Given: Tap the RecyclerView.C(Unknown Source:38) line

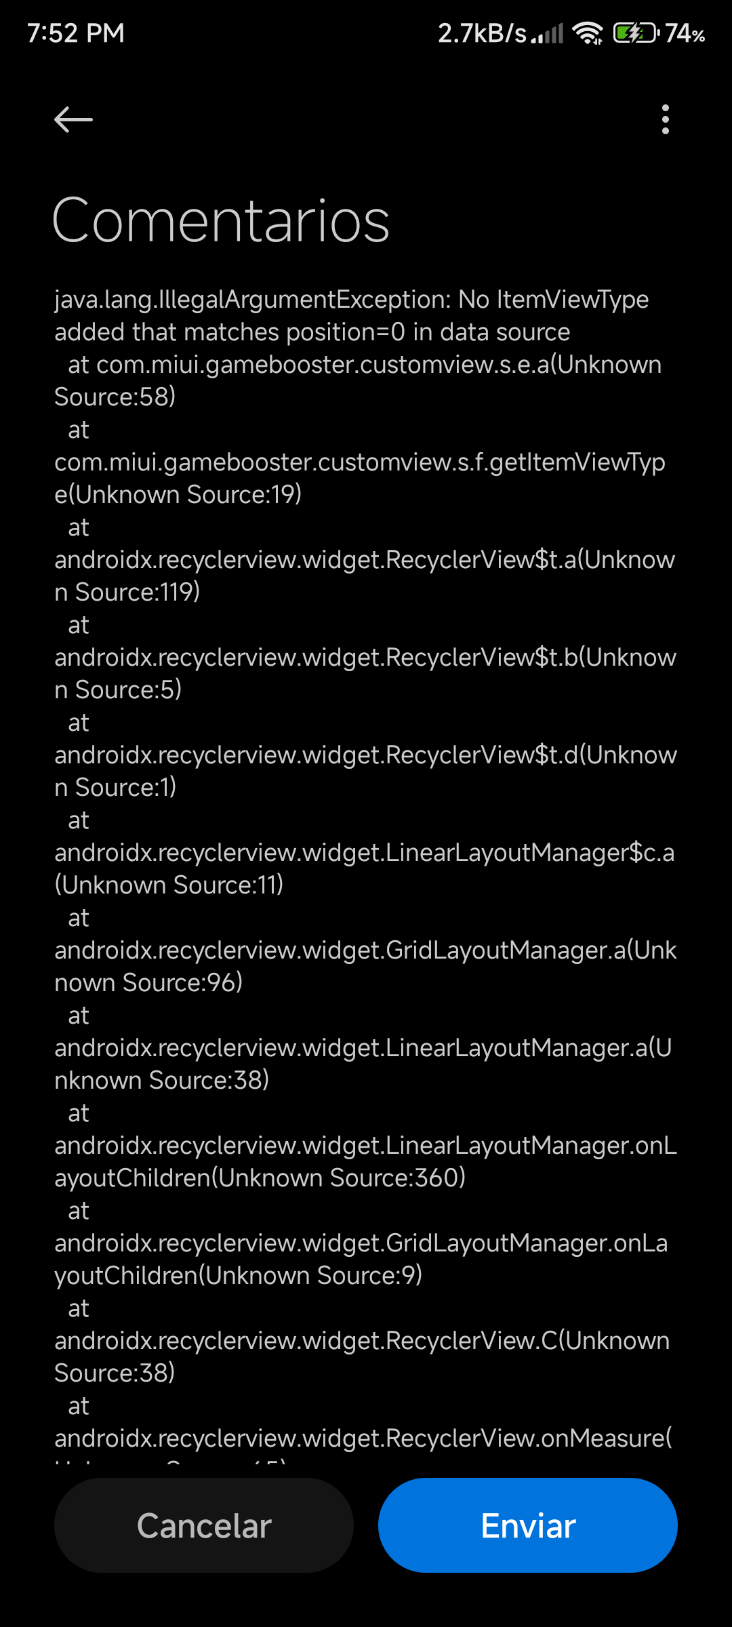Looking at the screenshot, I should click(x=362, y=1357).
